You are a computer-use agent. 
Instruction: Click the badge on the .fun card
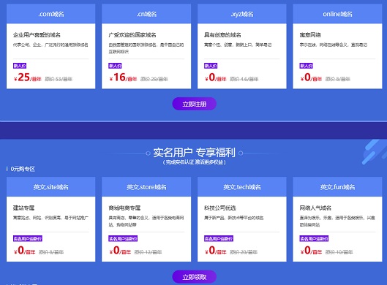[314, 239]
